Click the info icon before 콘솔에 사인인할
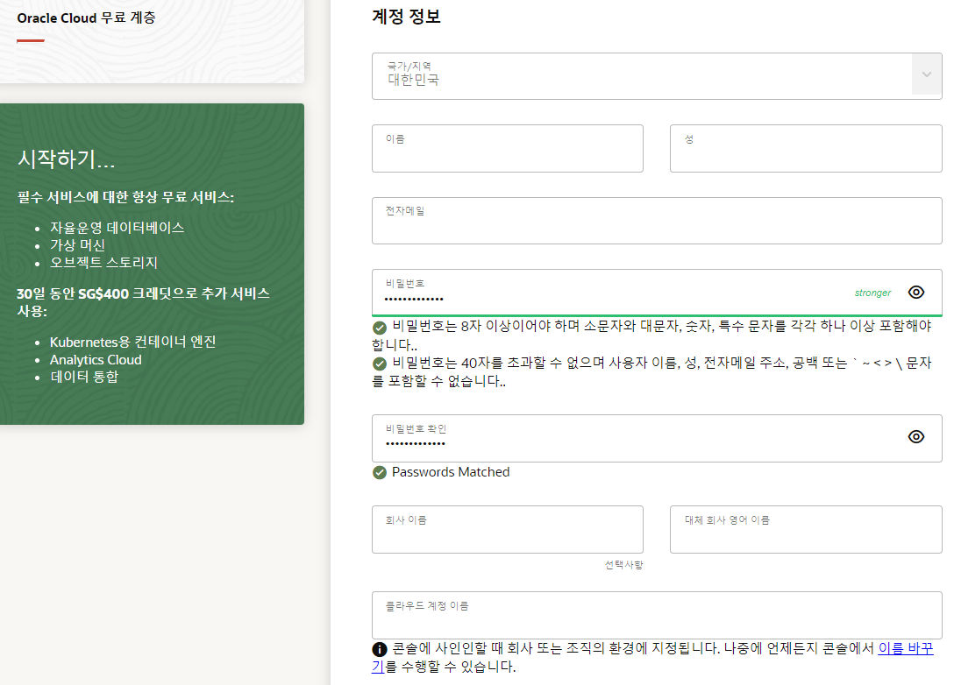 pos(379,649)
